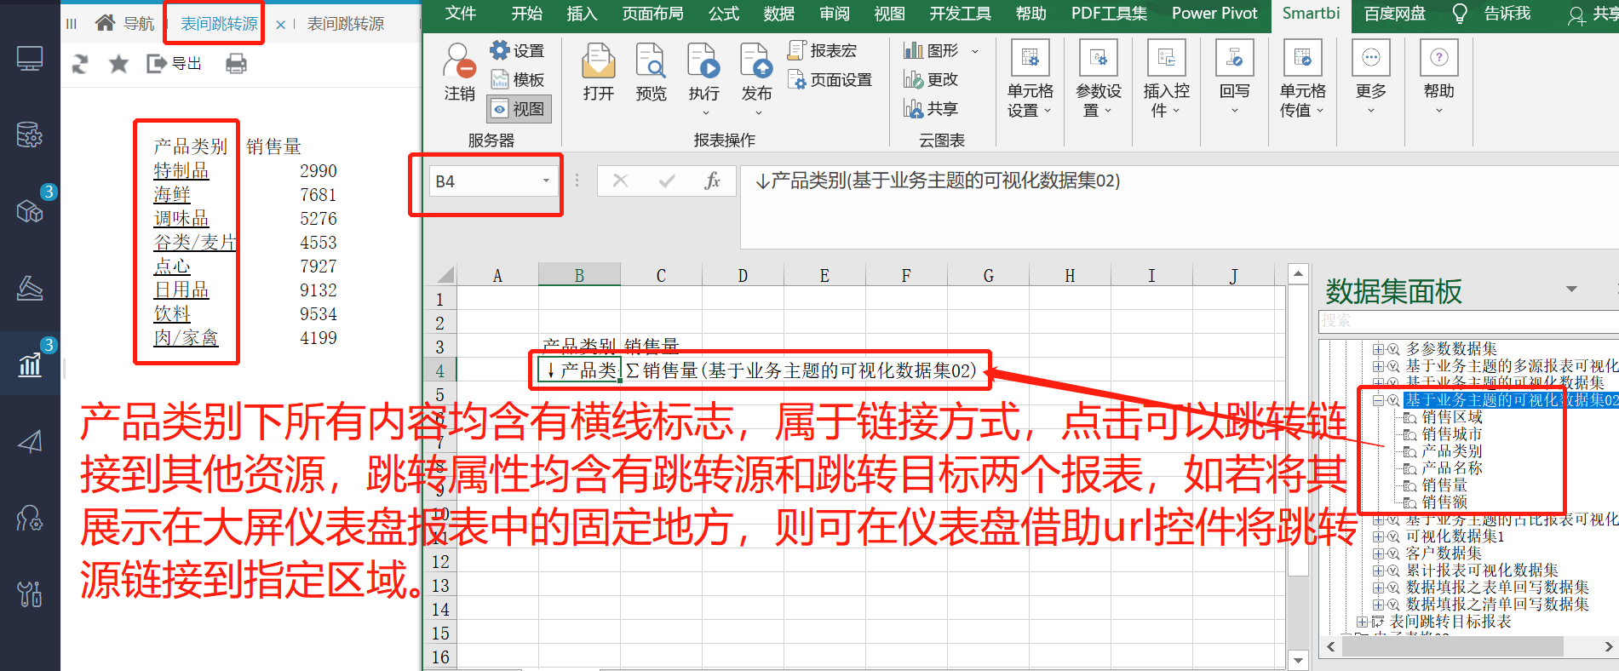1619x671 pixels.
Task: Open the 单元格设置 cell settings dropdown
Action: point(1030,79)
